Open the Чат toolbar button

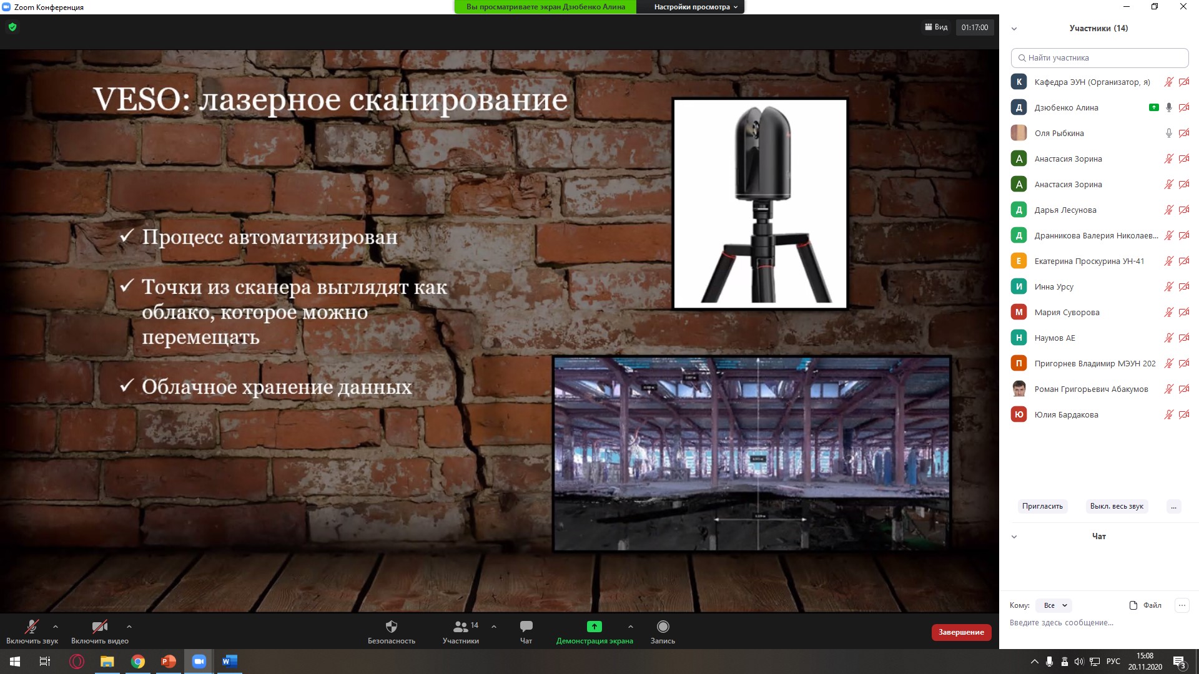click(526, 632)
